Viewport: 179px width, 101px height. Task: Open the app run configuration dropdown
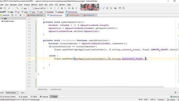pyautogui.click(x=25, y=8)
